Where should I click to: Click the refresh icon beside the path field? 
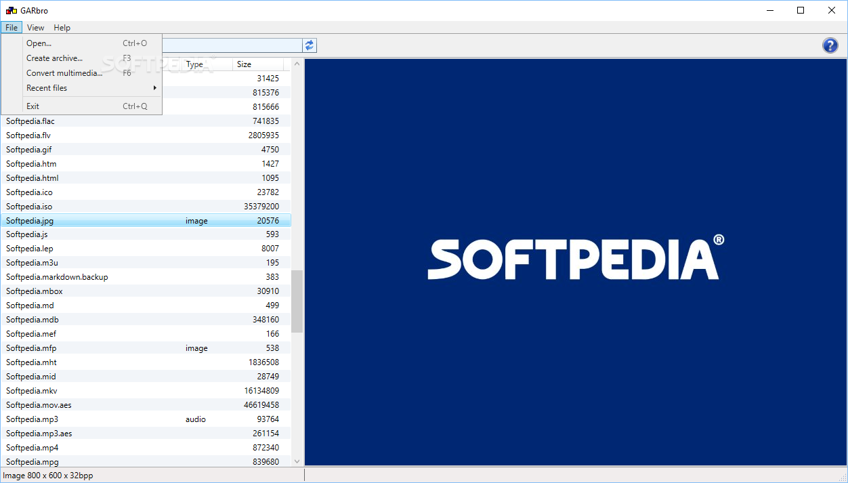310,45
